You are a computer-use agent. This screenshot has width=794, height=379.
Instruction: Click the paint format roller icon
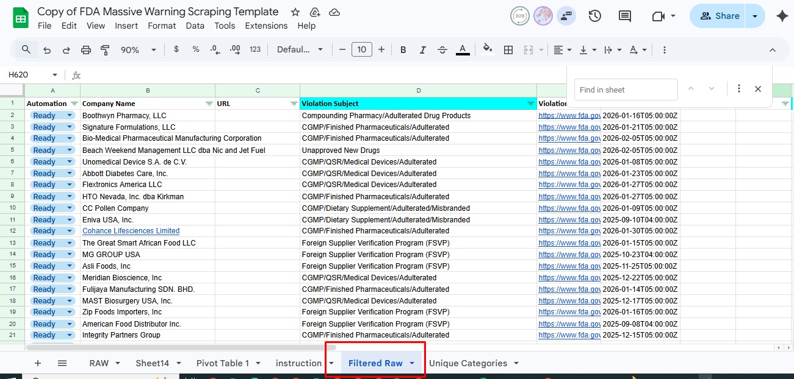pos(104,50)
